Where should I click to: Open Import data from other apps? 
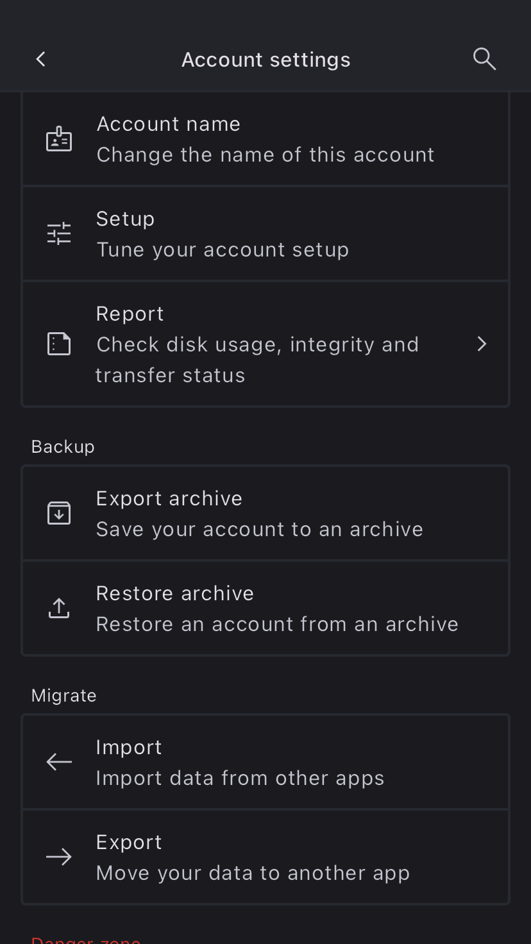(240, 778)
